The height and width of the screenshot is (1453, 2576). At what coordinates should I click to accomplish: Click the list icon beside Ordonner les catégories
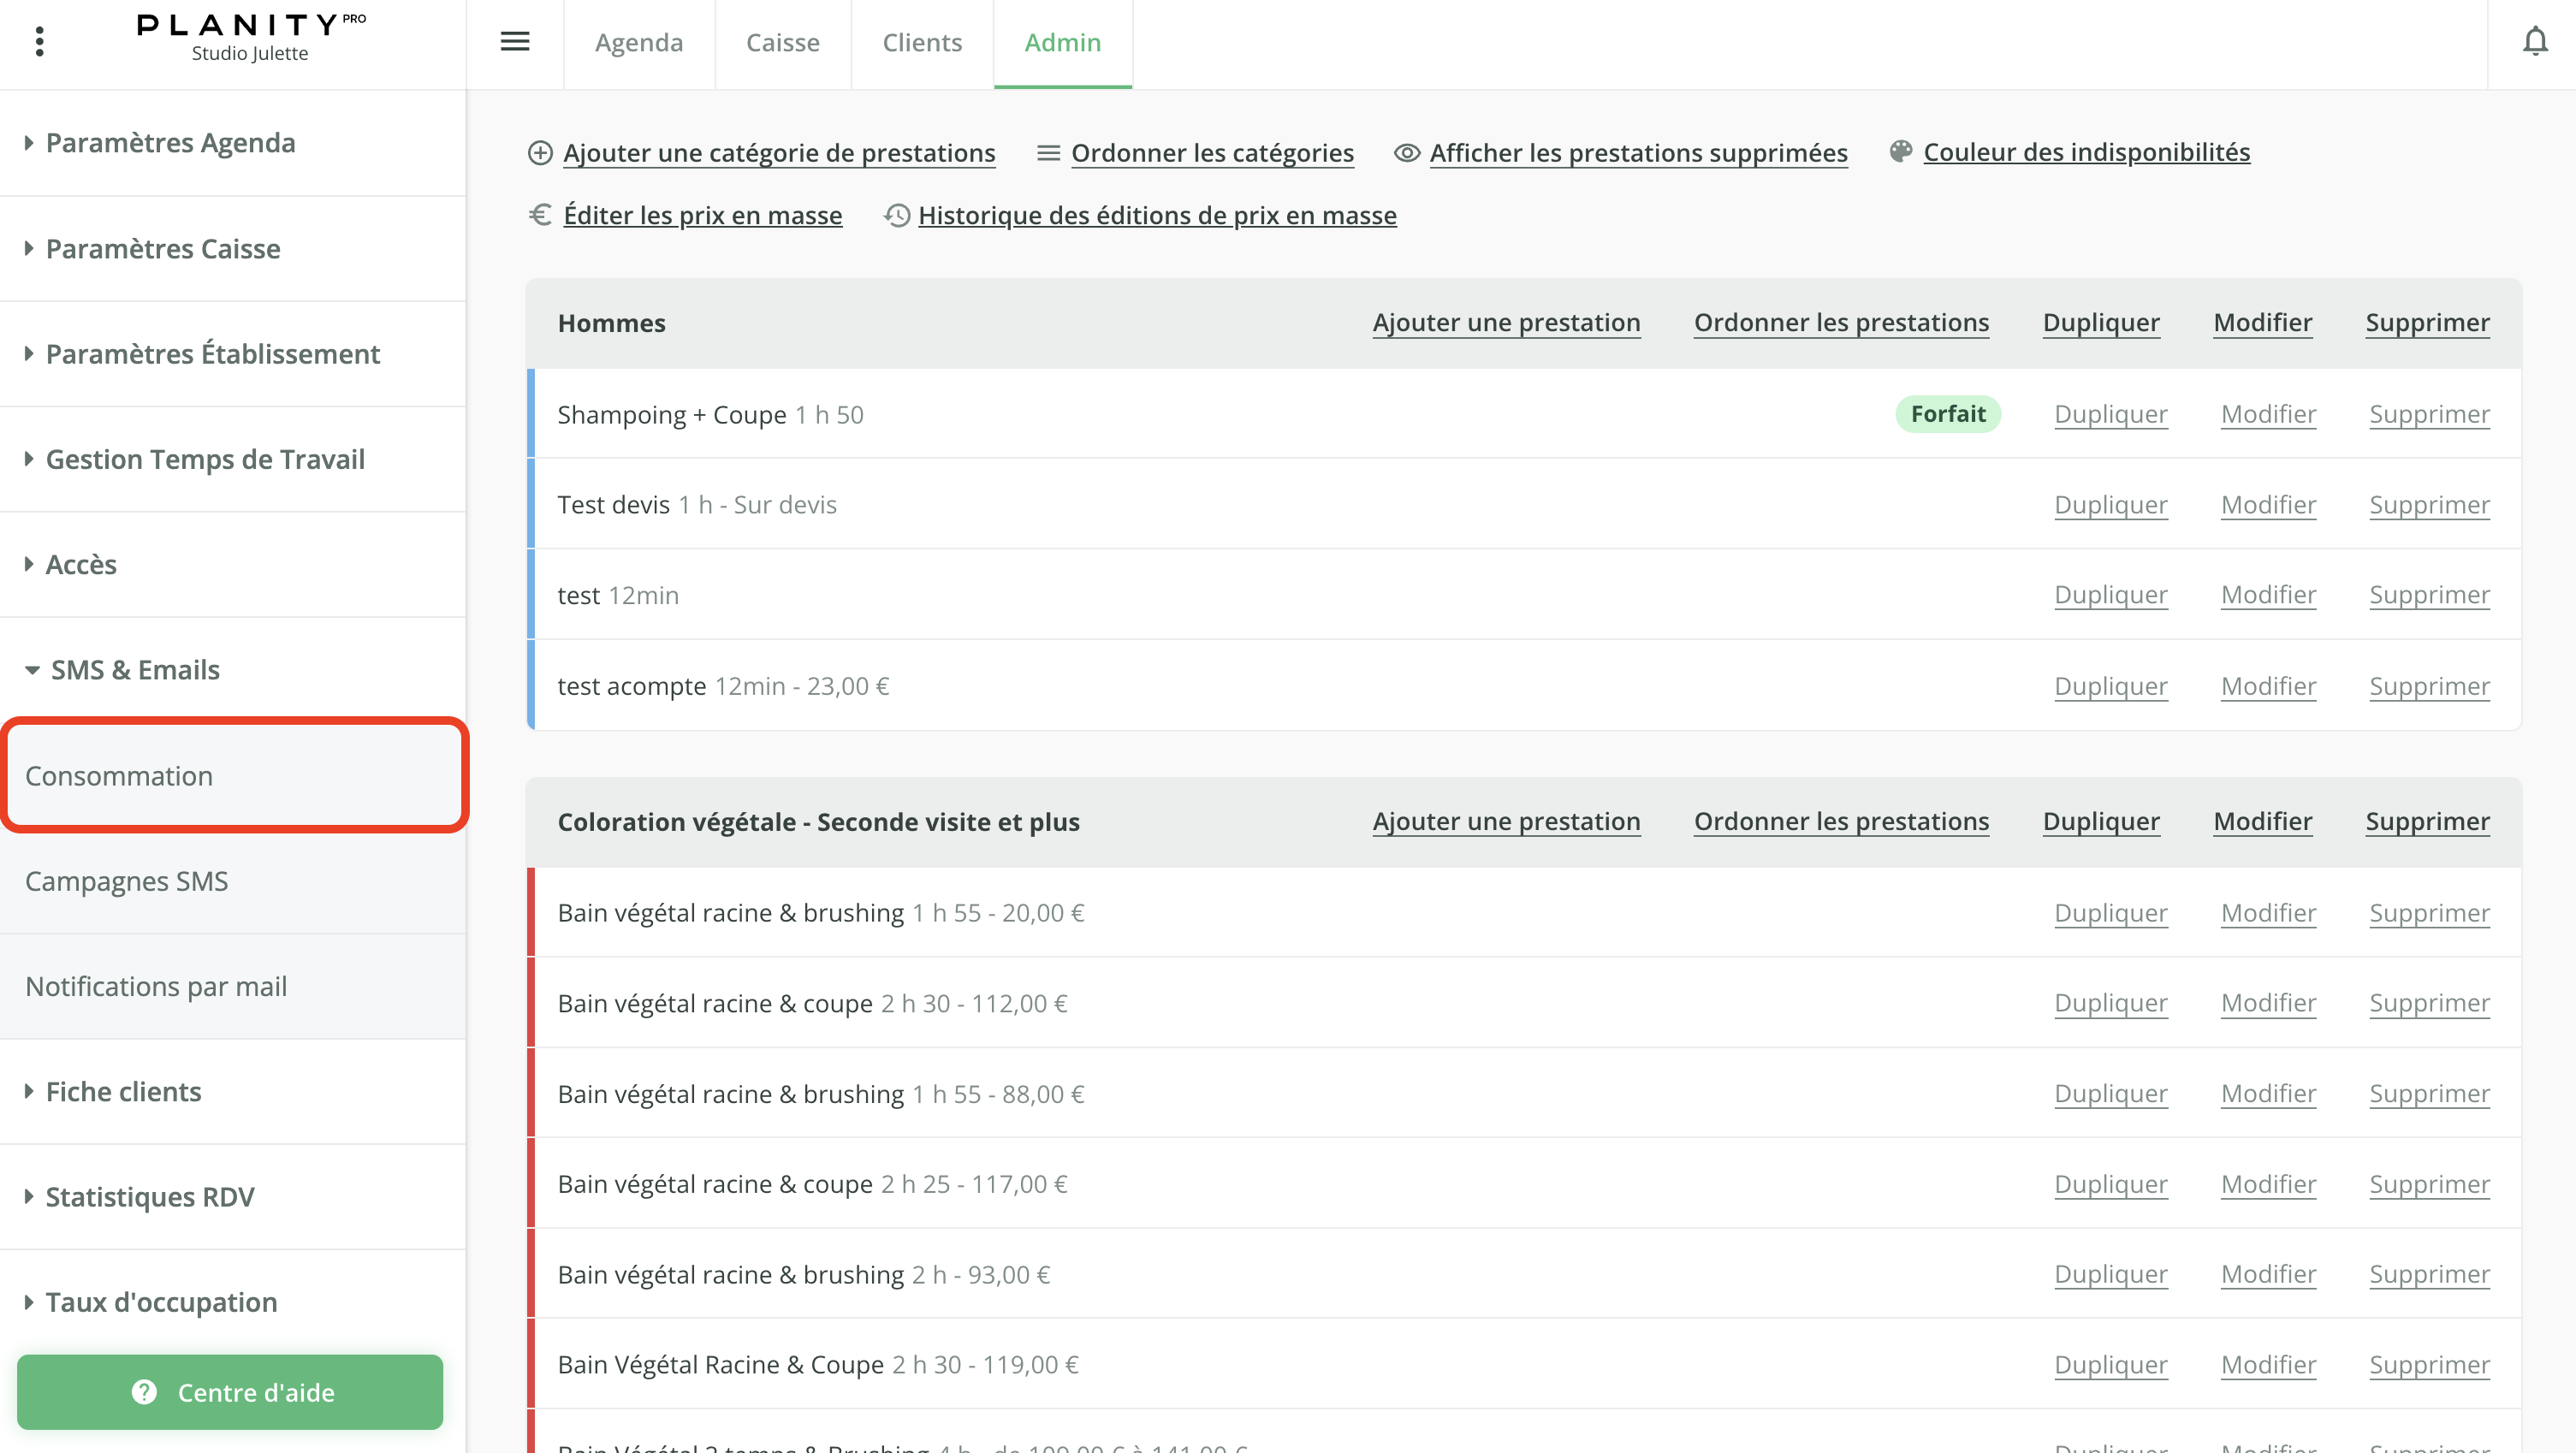coord(1048,153)
